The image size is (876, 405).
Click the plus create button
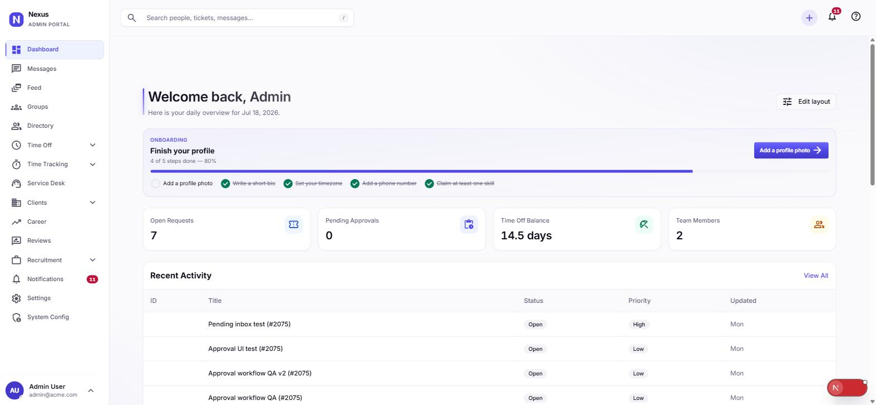click(x=809, y=18)
